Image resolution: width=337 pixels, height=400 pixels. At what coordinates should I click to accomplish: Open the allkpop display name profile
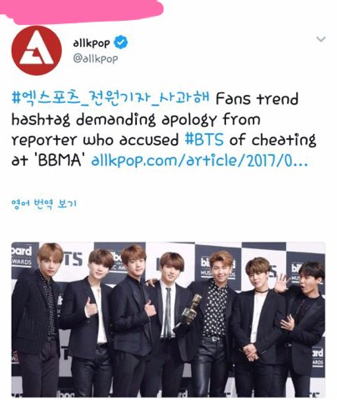[92, 42]
